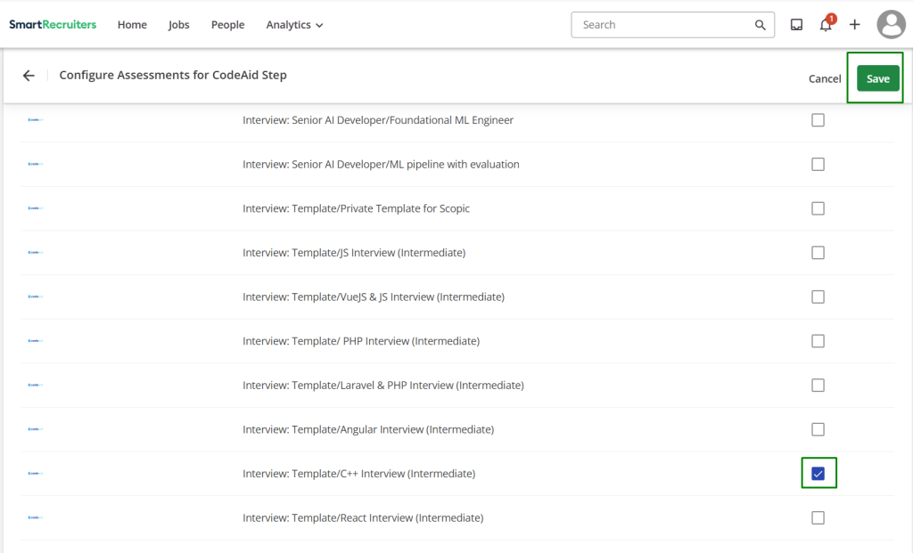This screenshot has height=553, width=913.
Task: Focus the Search input field
Action: tap(664, 25)
